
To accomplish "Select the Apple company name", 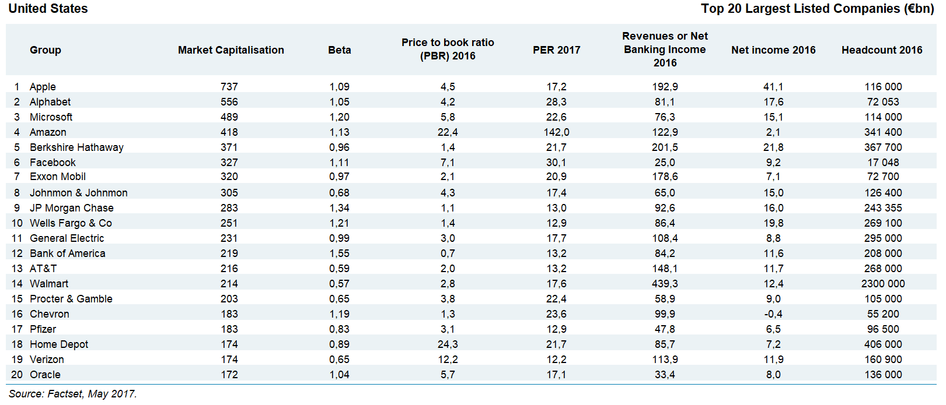I will click(43, 87).
